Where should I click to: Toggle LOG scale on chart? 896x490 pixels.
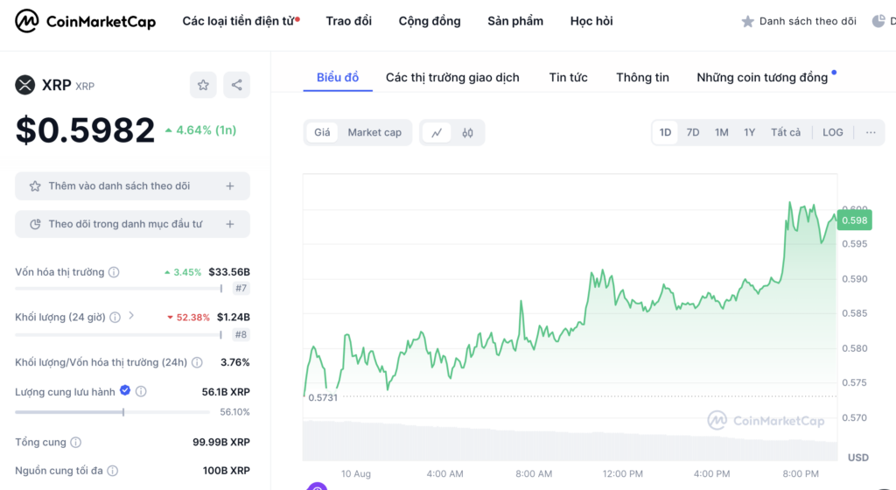point(833,132)
